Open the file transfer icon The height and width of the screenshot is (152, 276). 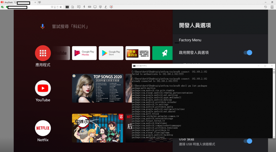coord(73,7)
